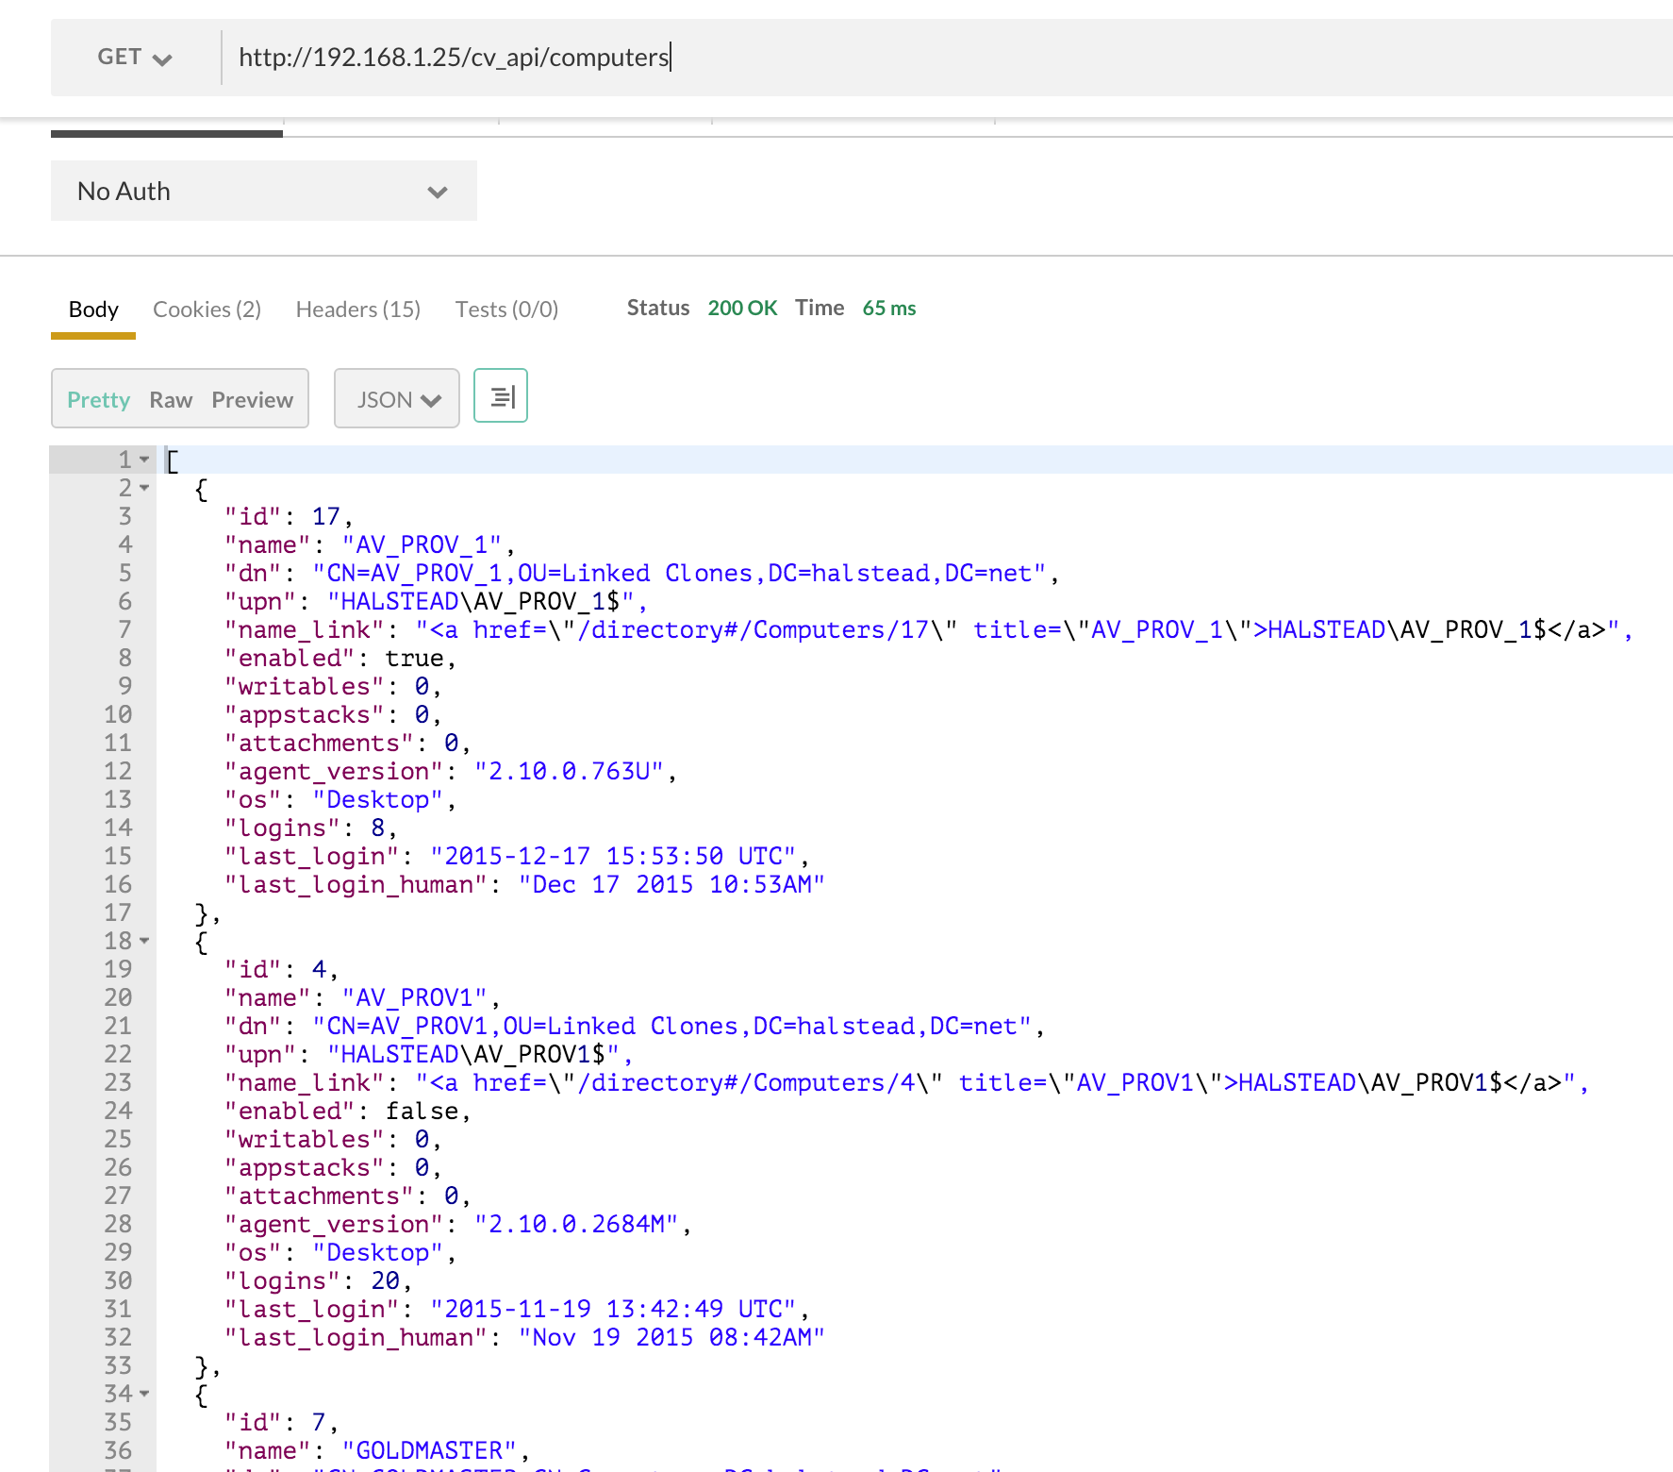The width and height of the screenshot is (1673, 1472).
Task: Switch to the Body response tab
Action: (x=93, y=309)
